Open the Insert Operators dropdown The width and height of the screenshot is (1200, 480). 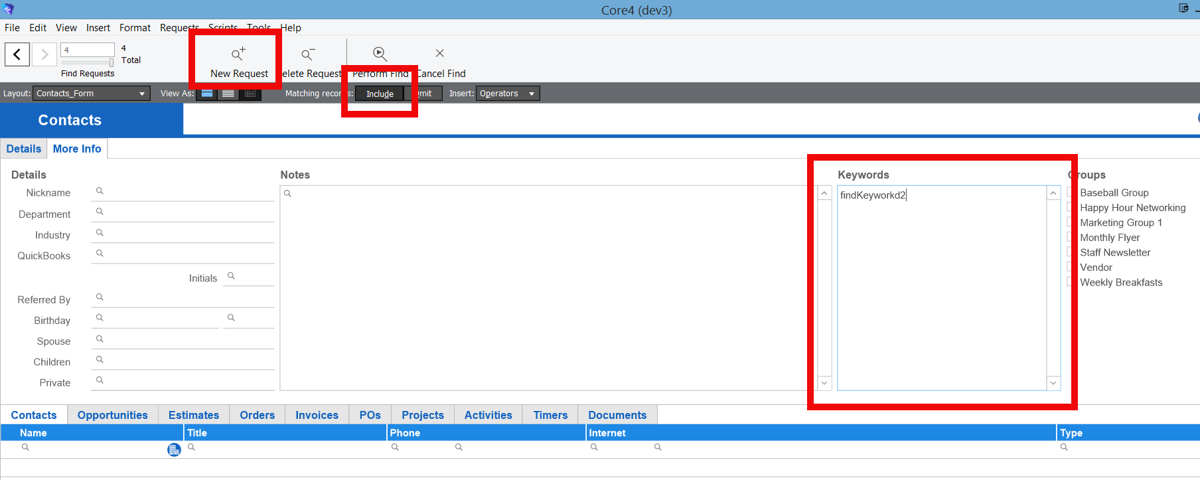point(508,94)
